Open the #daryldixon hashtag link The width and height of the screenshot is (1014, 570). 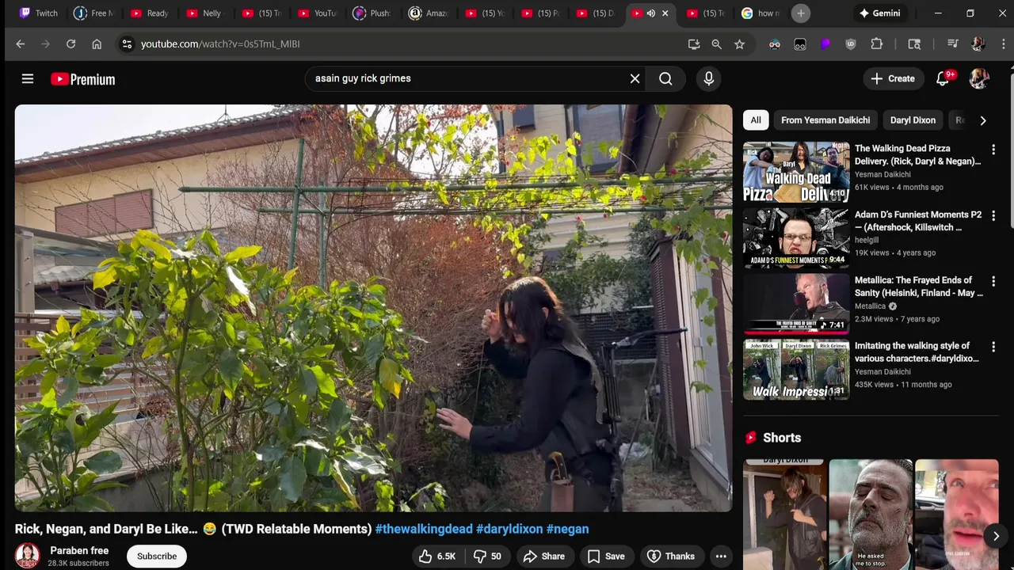point(509,529)
